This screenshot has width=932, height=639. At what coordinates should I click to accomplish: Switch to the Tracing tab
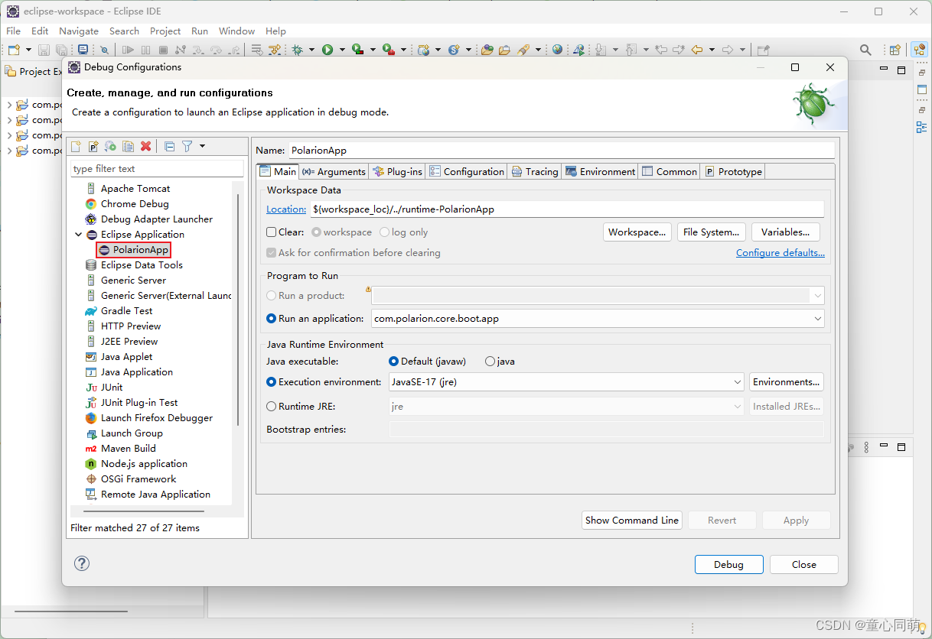click(x=535, y=171)
